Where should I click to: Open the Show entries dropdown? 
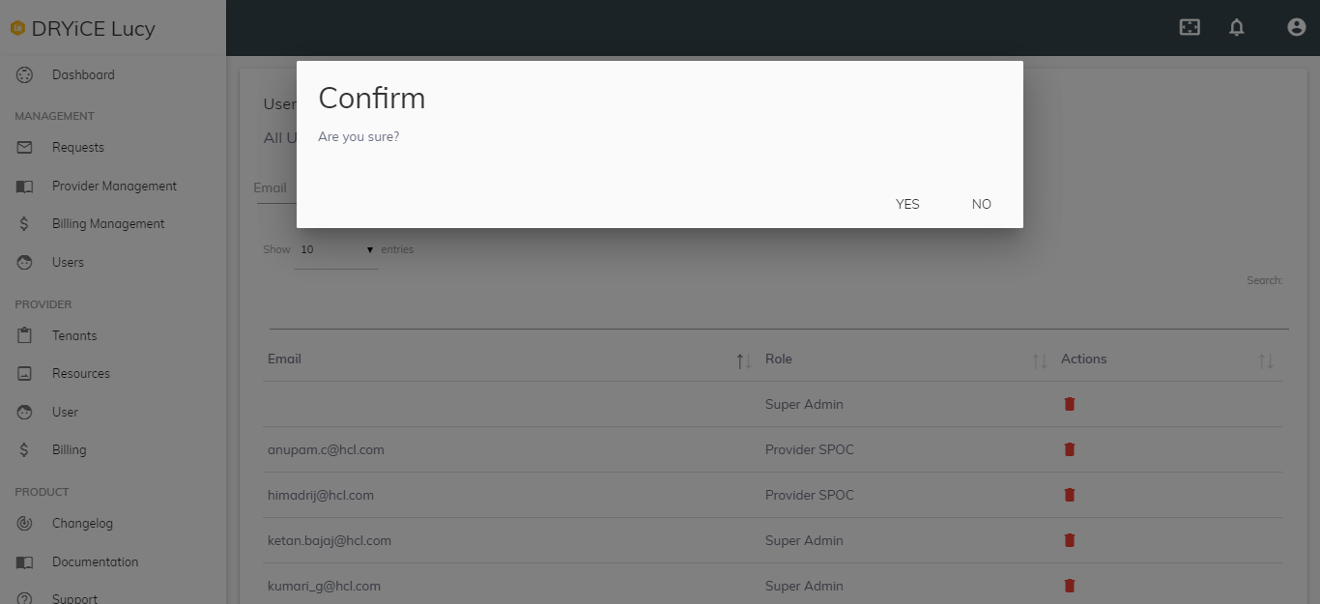tap(335, 249)
